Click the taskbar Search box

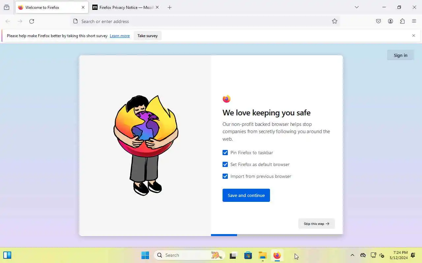tap(190, 255)
